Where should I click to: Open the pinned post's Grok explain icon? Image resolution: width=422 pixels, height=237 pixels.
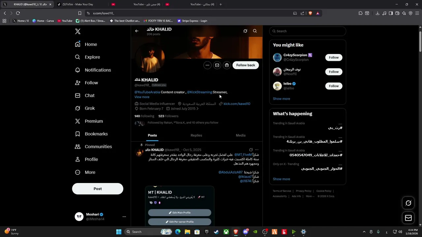(251, 150)
